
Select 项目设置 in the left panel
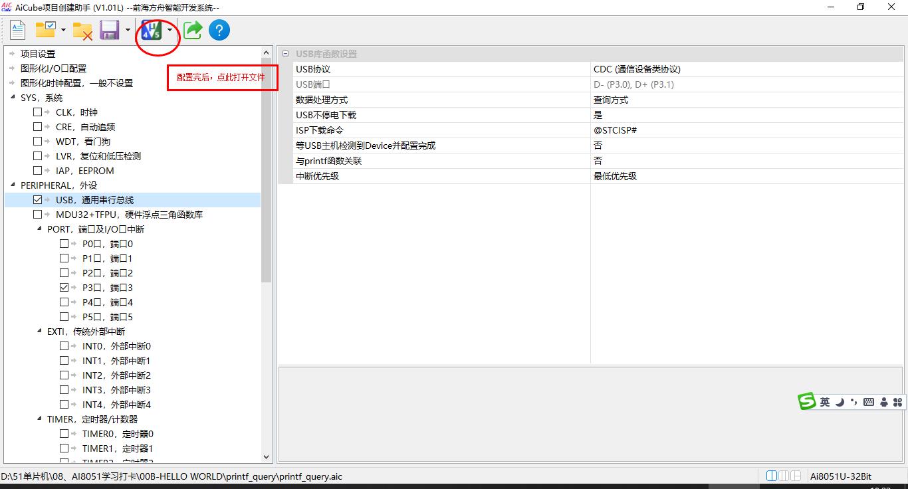[39, 53]
